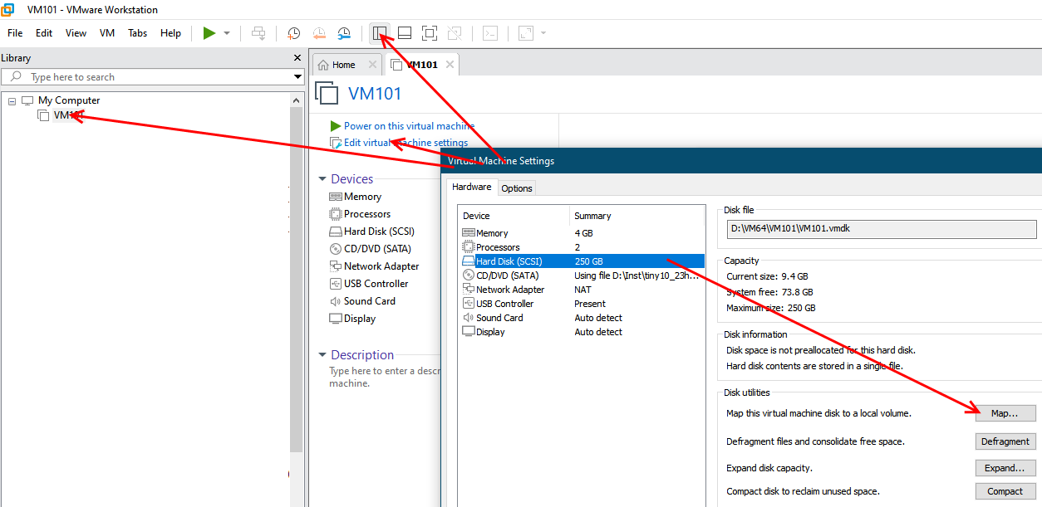This screenshot has height=507, width=1042.
Task: Open the View menu
Action: tap(76, 33)
